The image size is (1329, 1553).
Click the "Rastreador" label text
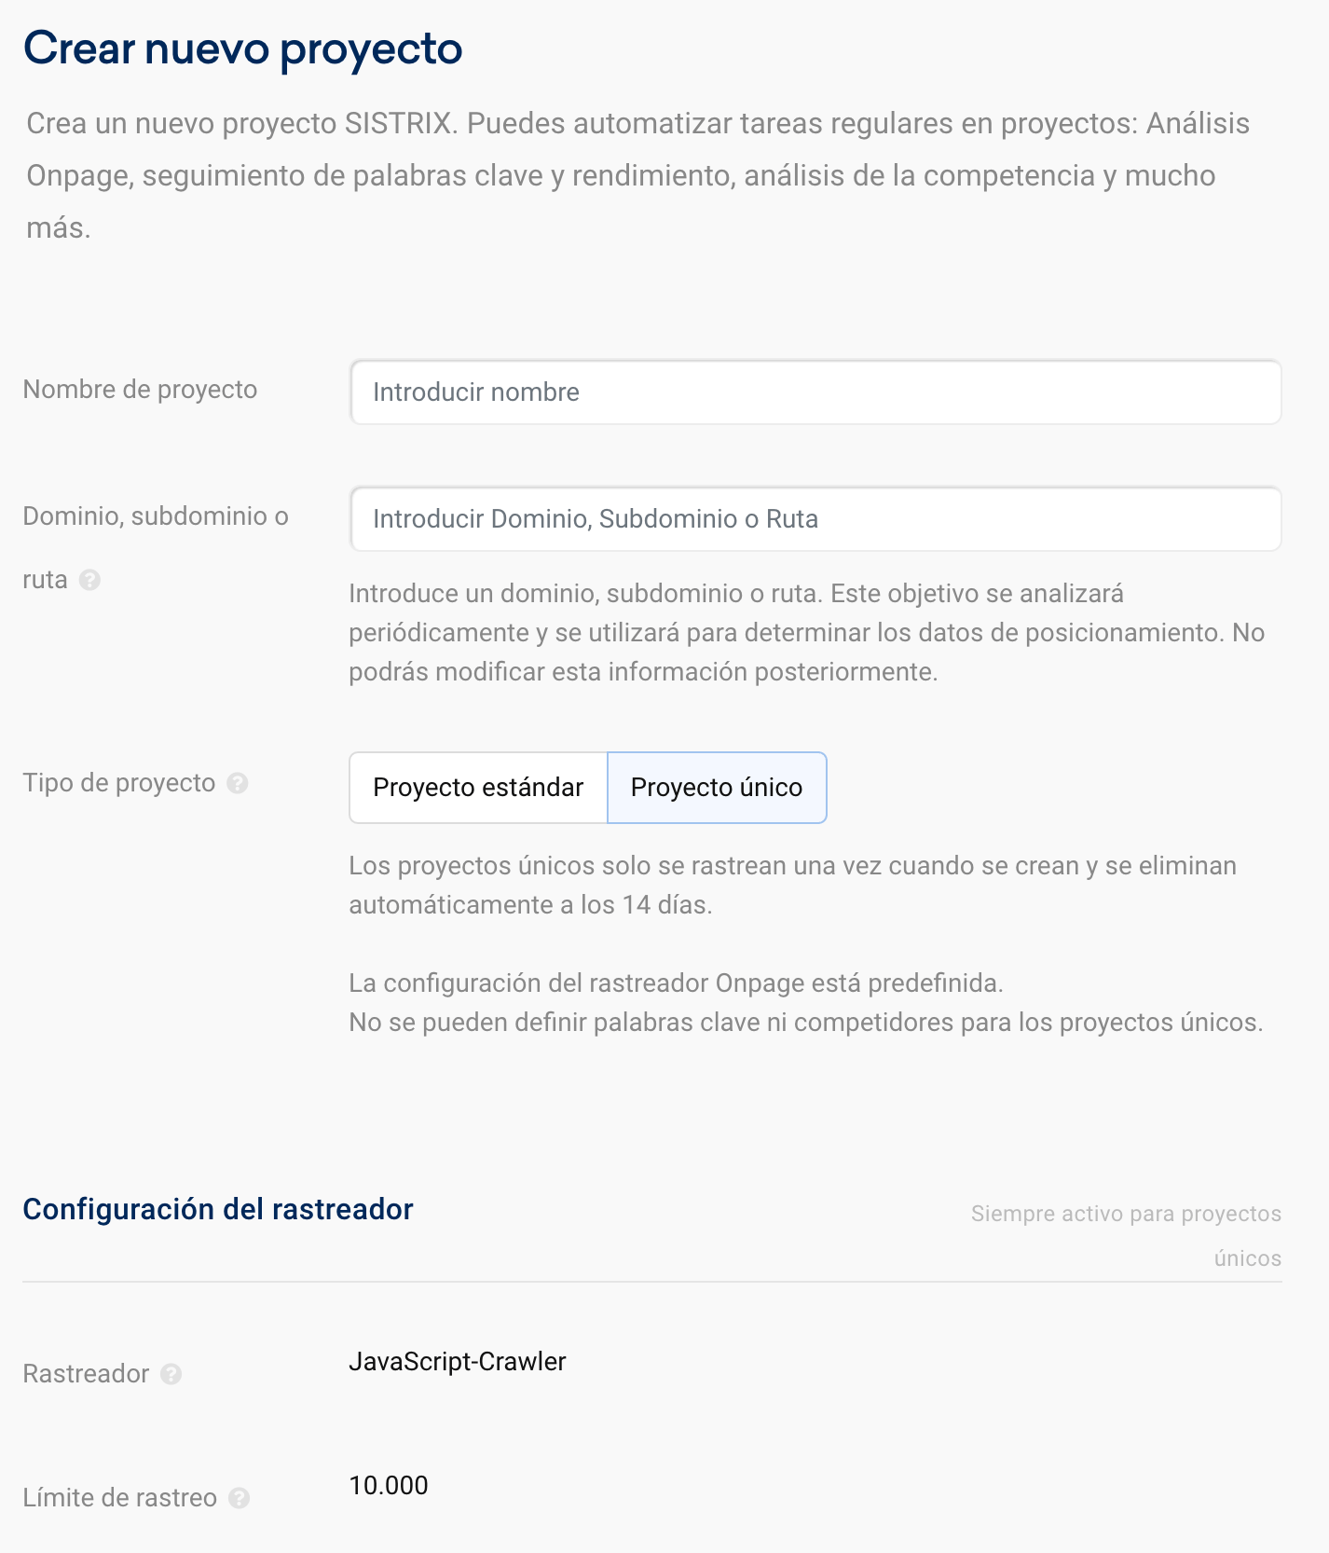86,1374
